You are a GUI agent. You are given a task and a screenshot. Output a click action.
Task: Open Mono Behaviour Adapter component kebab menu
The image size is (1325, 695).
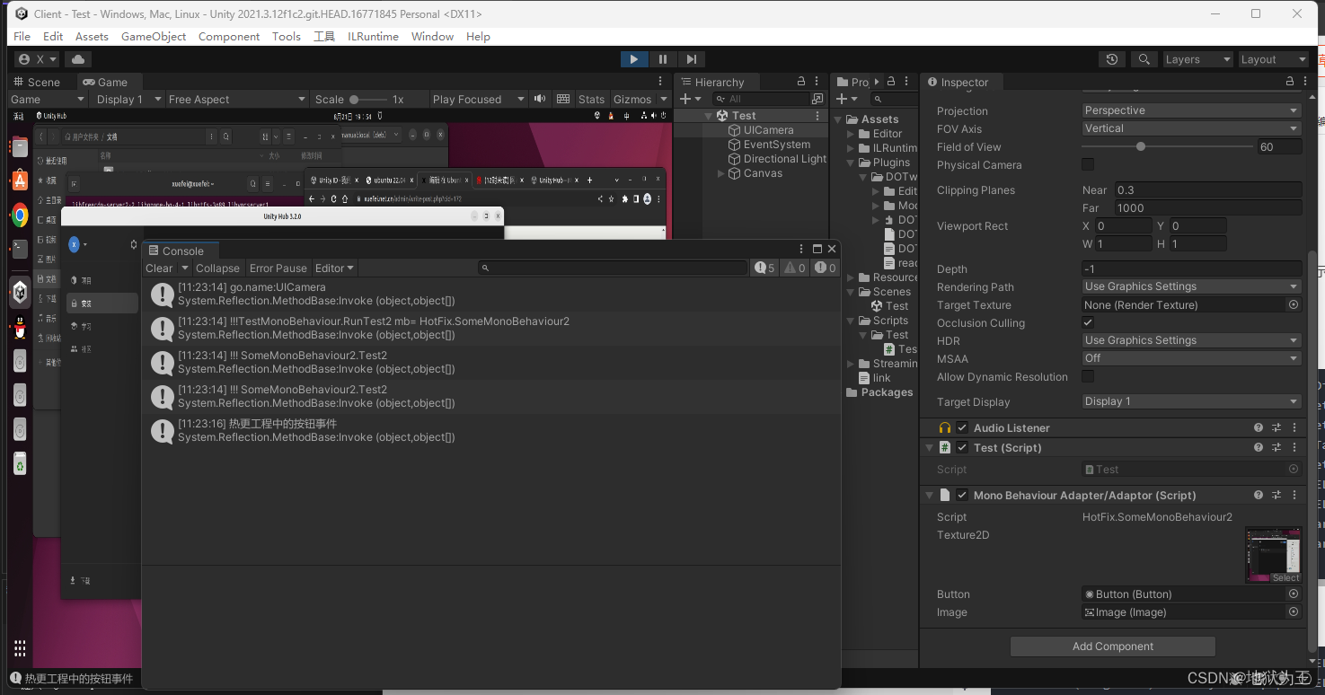1294,496
